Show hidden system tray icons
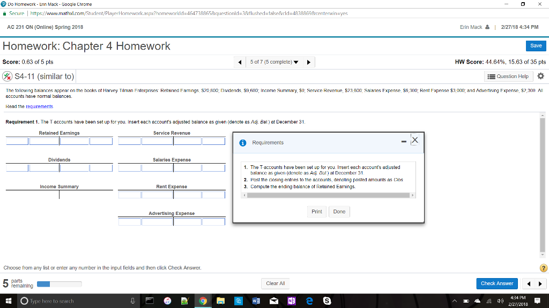Screen dimensions: 549x308 click(455, 301)
